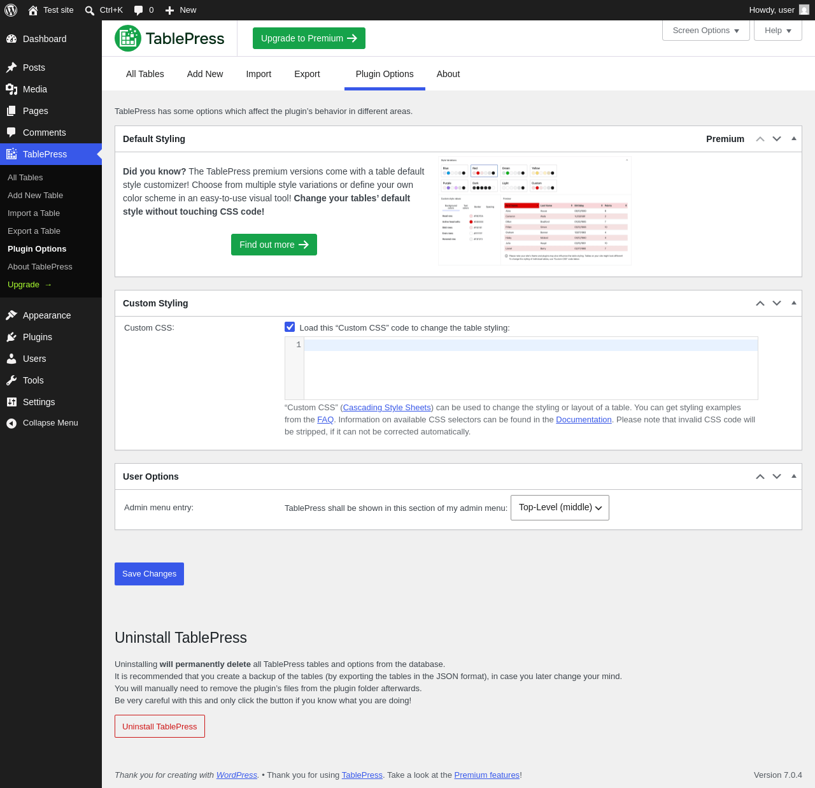Screen dimensions: 815x788
Task: Click the Howdy, user account text
Action: pos(772,10)
